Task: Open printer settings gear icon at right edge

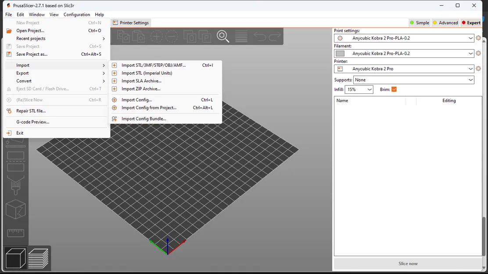Action: tap(478, 68)
